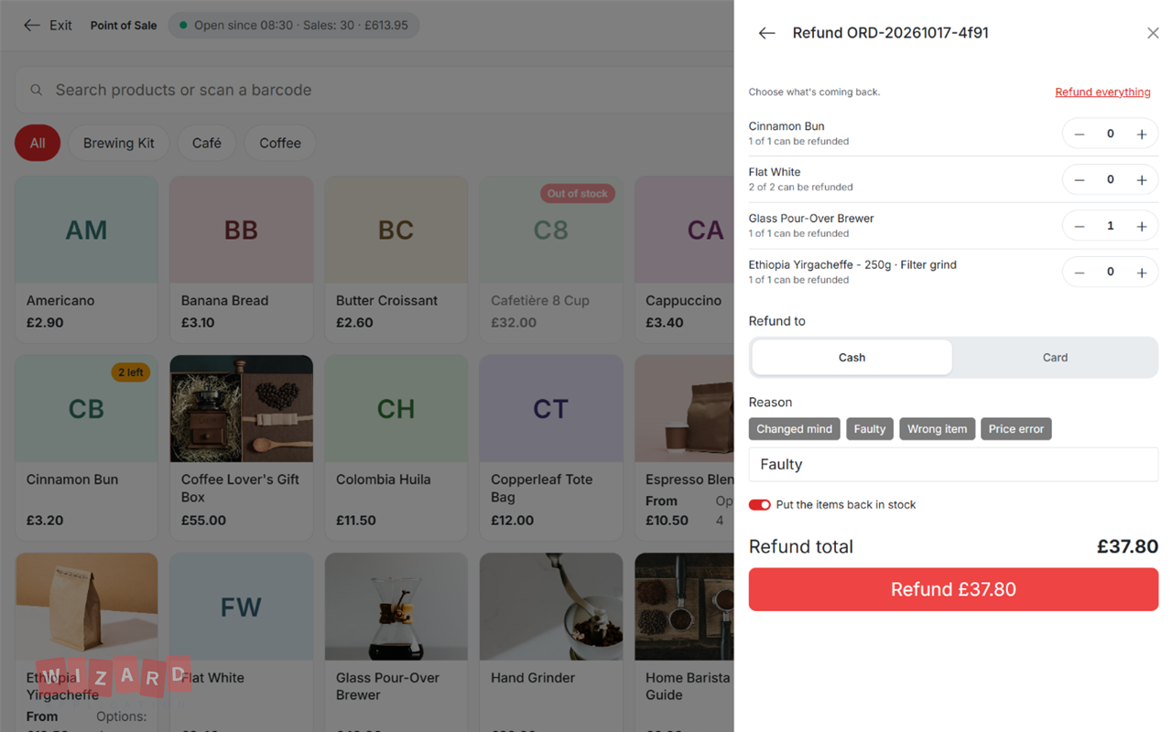Click the search magnifier icon

point(37,91)
